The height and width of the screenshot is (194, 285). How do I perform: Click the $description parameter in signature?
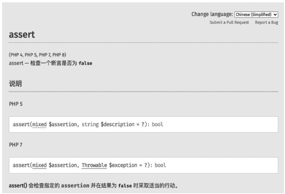click(x=118, y=124)
